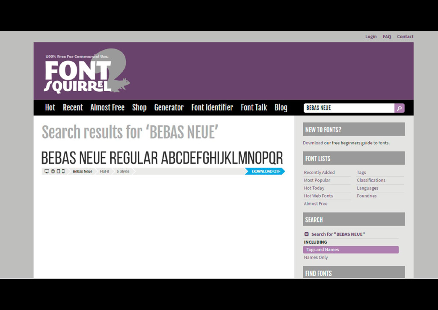Image resolution: width=438 pixels, height=310 pixels.
Task: Open Font Talk
Action: (254, 107)
